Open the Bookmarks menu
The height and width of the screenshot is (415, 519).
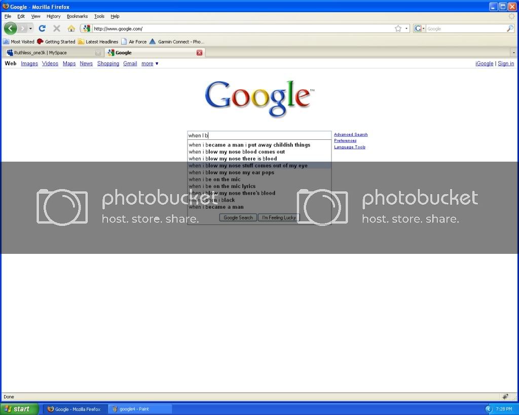(77, 16)
